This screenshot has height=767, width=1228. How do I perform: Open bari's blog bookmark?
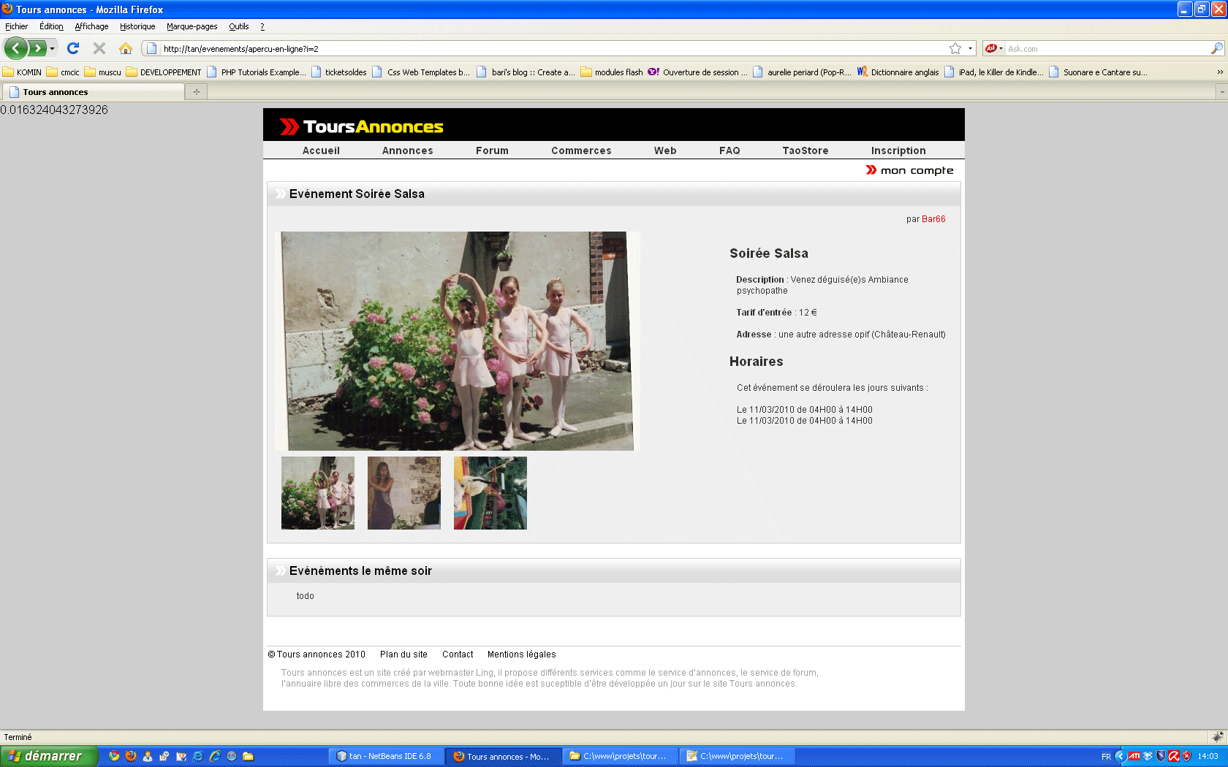click(526, 72)
